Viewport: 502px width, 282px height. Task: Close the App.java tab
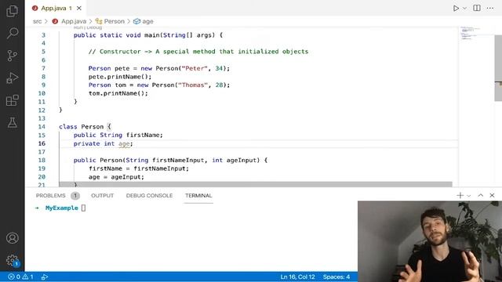coord(78,8)
